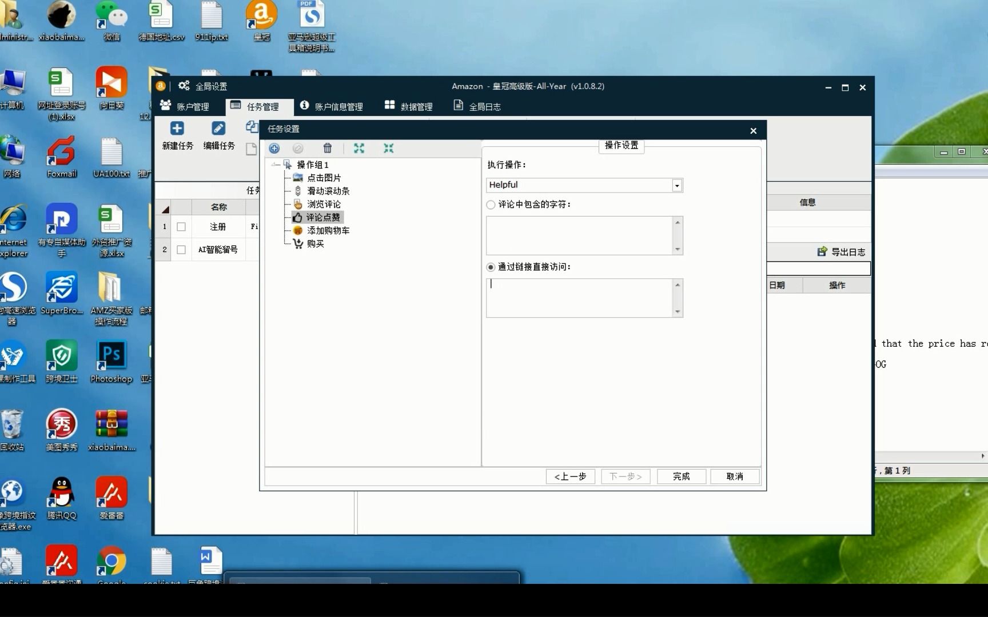Open the 向日葵 desktop icon
988x617 pixels.
111,89
